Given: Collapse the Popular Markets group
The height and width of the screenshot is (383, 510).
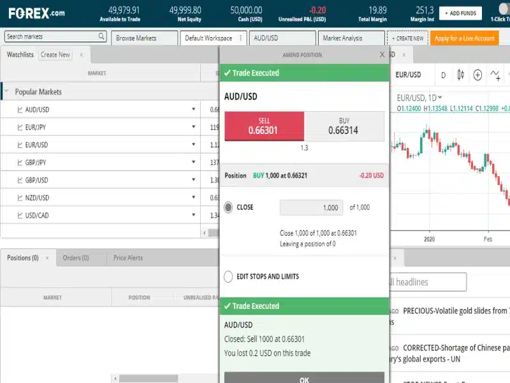Looking at the screenshot, I should [7, 92].
